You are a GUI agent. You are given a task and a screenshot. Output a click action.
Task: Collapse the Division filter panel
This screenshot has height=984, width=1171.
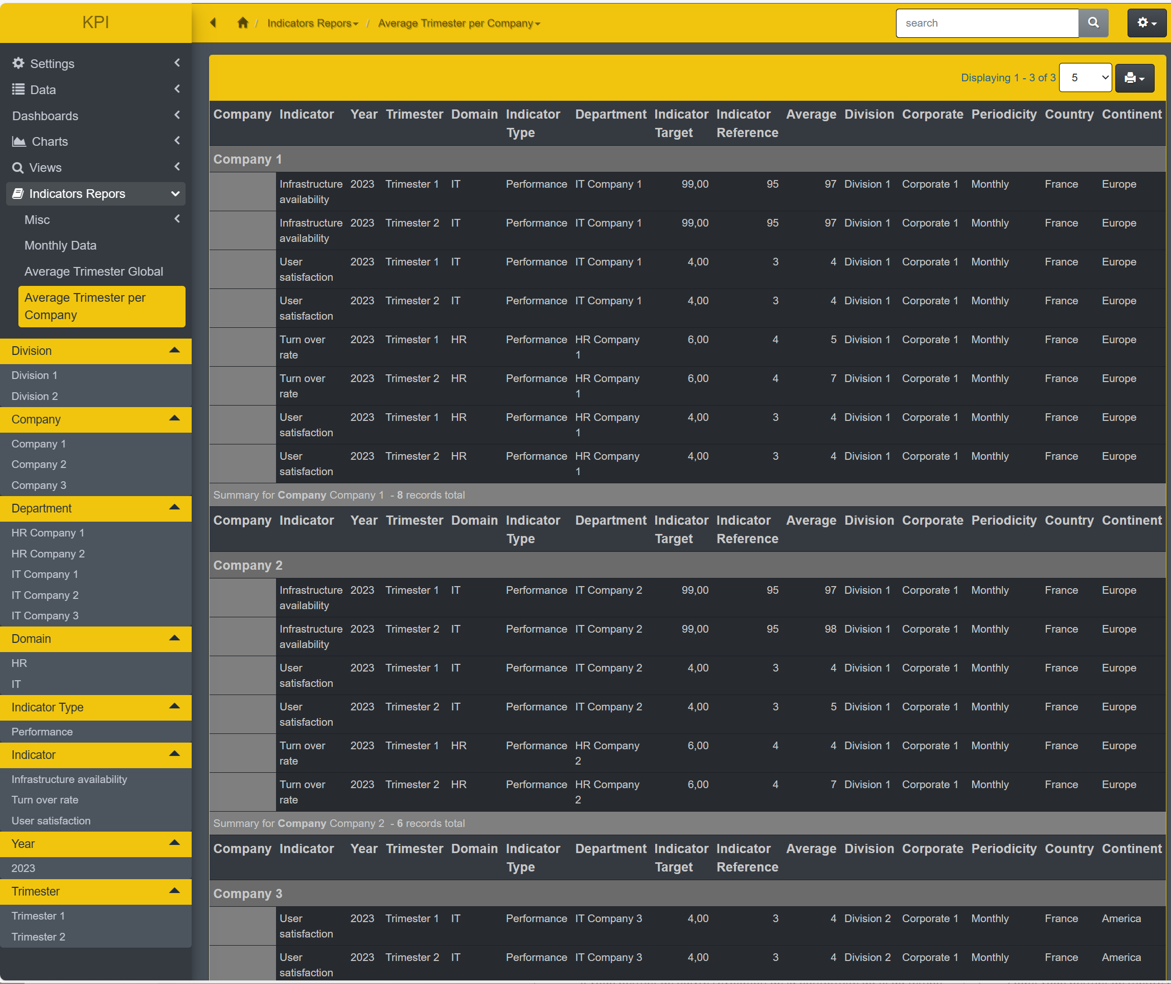[x=174, y=351]
